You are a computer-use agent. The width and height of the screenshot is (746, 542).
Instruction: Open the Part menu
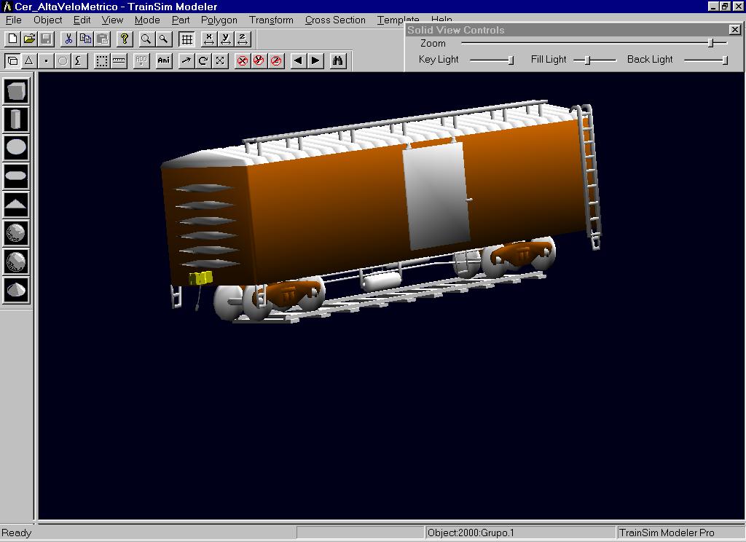181,20
